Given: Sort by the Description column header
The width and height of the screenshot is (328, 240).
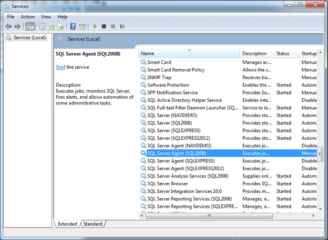Looking at the screenshot, I should 257,54.
